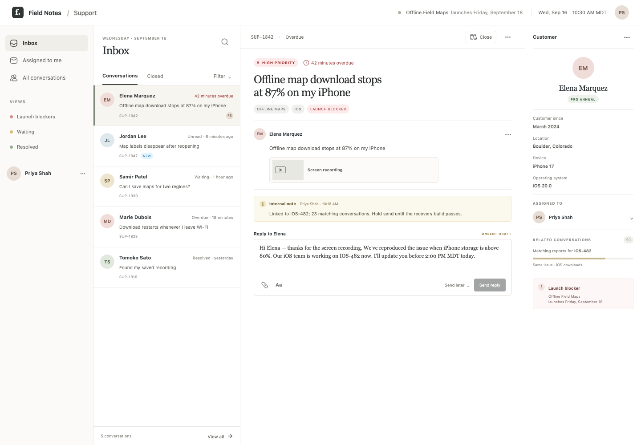Click the PS profile avatar in top bar
The image size is (641, 445).
[622, 12]
